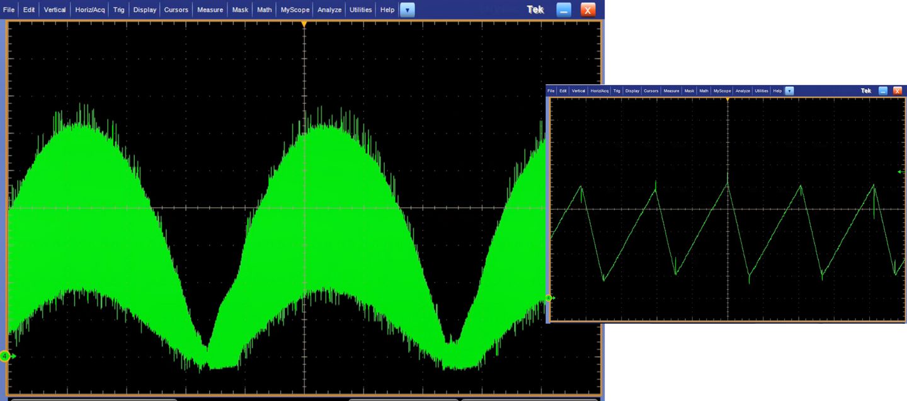
Task: Open File menu in small scope window
Action: click(551, 91)
